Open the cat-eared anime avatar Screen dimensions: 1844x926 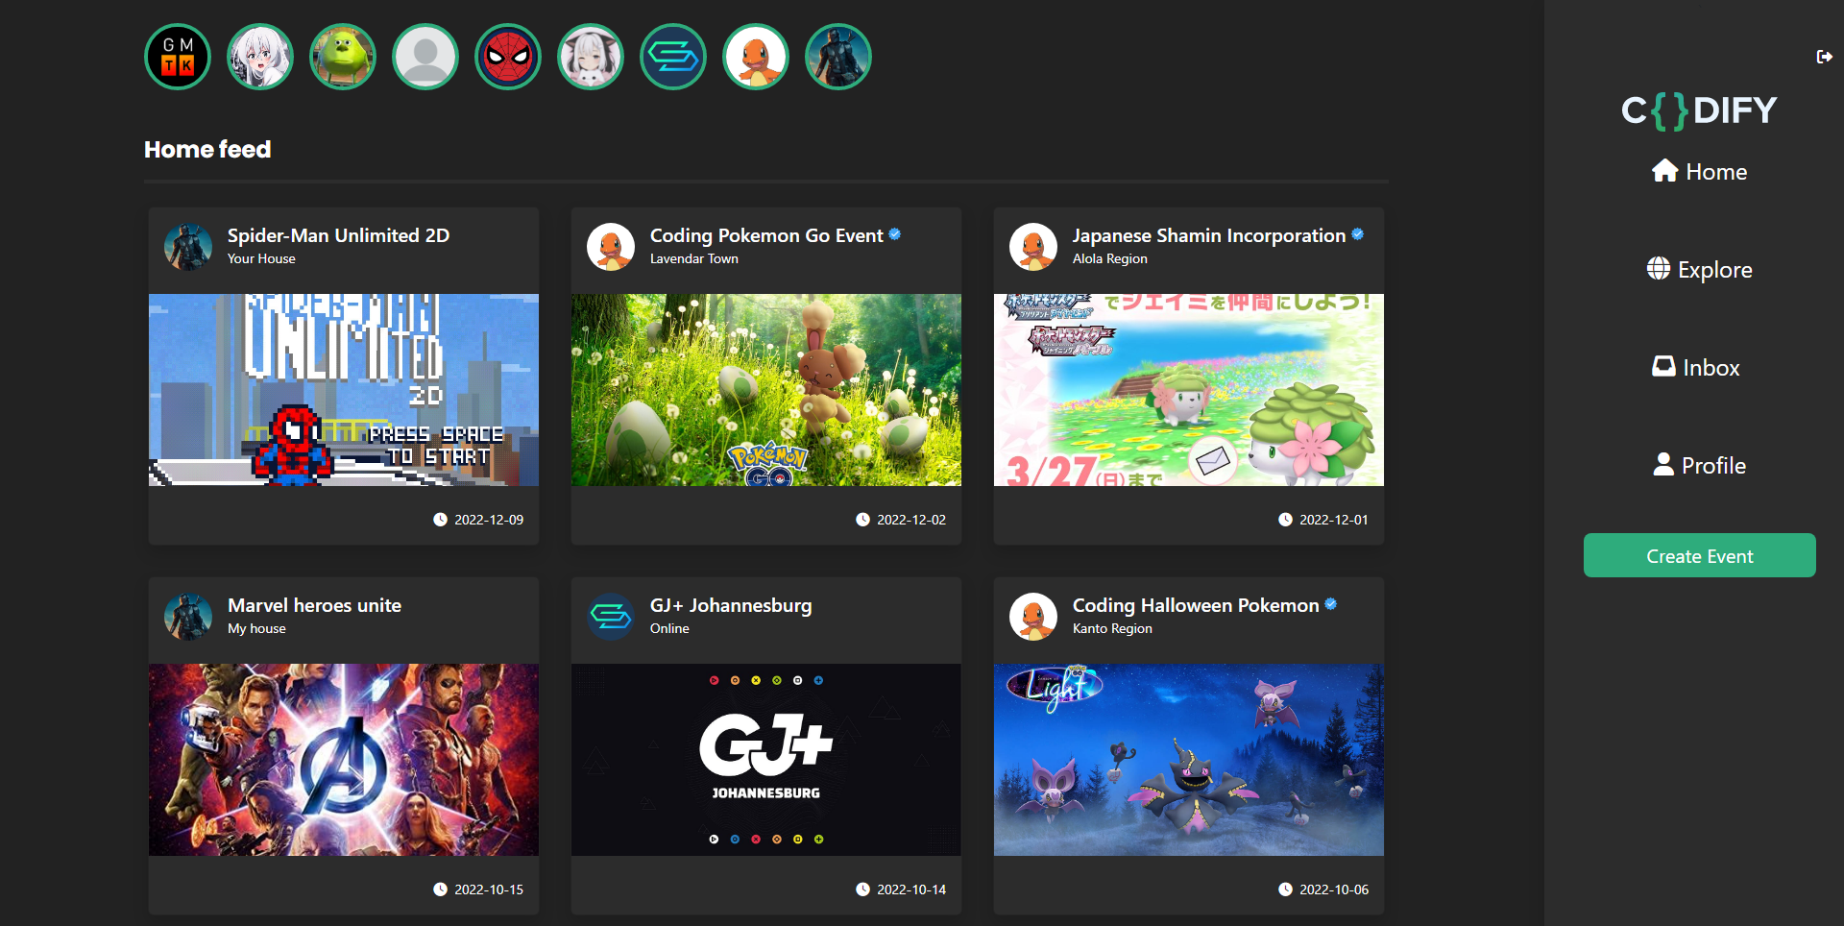click(591, 57)
